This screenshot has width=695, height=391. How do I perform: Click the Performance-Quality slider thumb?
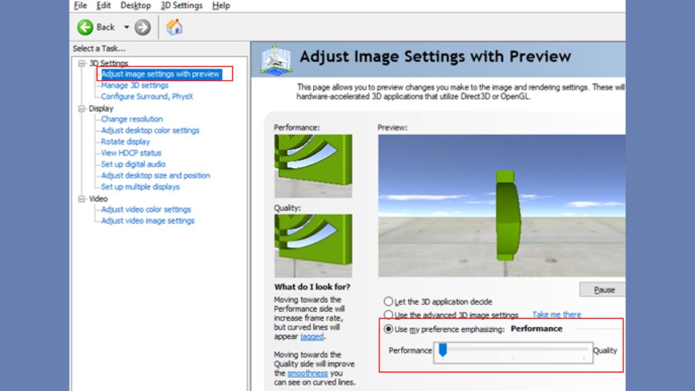click(442, 350)
